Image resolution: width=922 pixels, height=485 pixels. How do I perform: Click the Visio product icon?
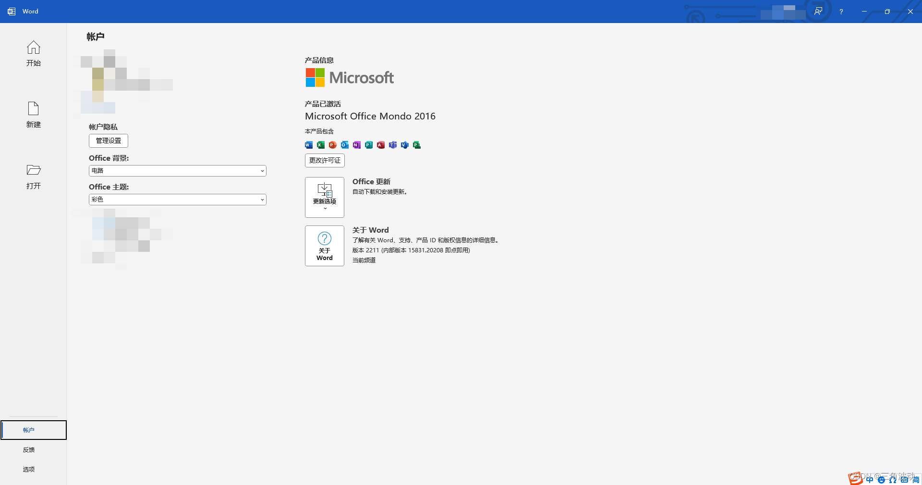click(405, 145)
